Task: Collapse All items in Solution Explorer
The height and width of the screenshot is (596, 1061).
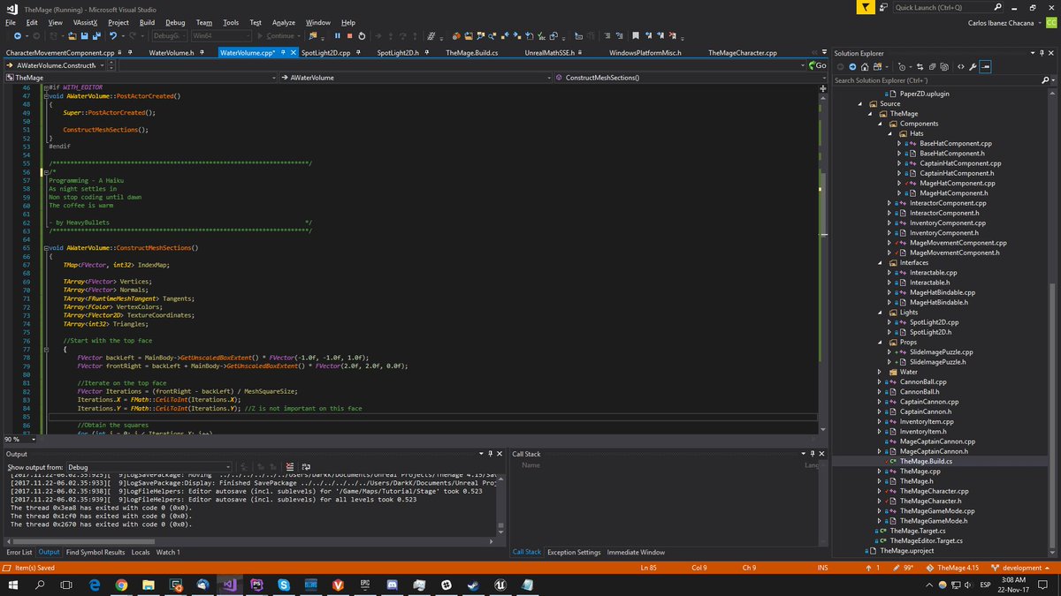Action: (935, 66)
